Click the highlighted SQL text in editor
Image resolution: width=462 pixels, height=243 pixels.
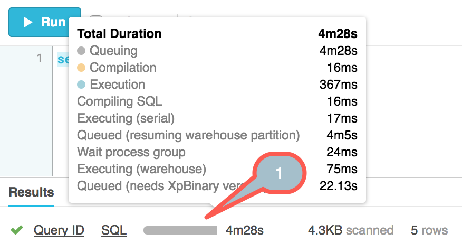[63, 59]
